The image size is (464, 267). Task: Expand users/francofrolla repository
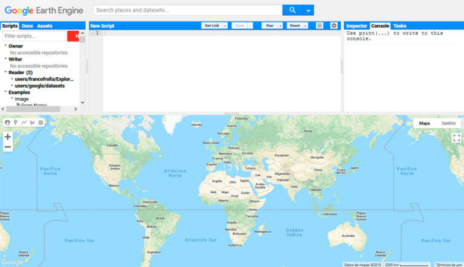coord(12,79)
